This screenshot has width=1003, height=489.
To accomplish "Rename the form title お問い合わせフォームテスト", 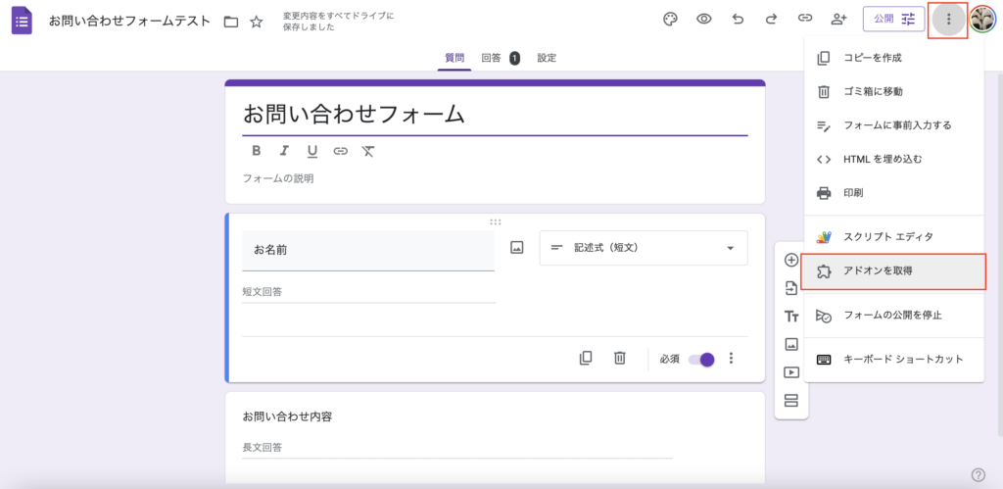I will tap(129, 21).
